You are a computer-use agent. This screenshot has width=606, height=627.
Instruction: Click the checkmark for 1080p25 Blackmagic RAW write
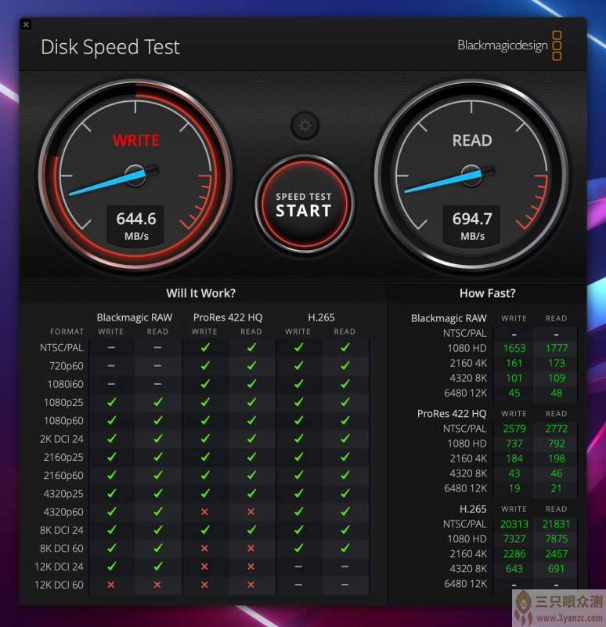click(x=111, y=402)
